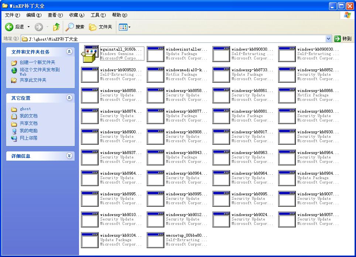Collapse the 文件和文件夹任务 panel
Screen dimensions: 356x257
(x=69, y=52)
